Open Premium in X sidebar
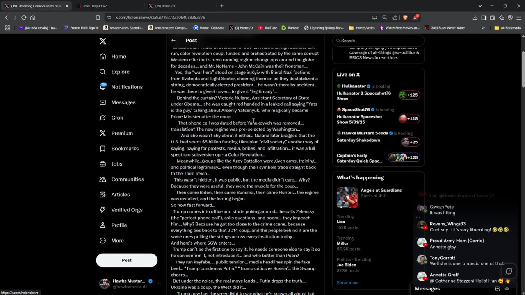The height and width of the screenshot is (295, 525). tap(116, 133)
